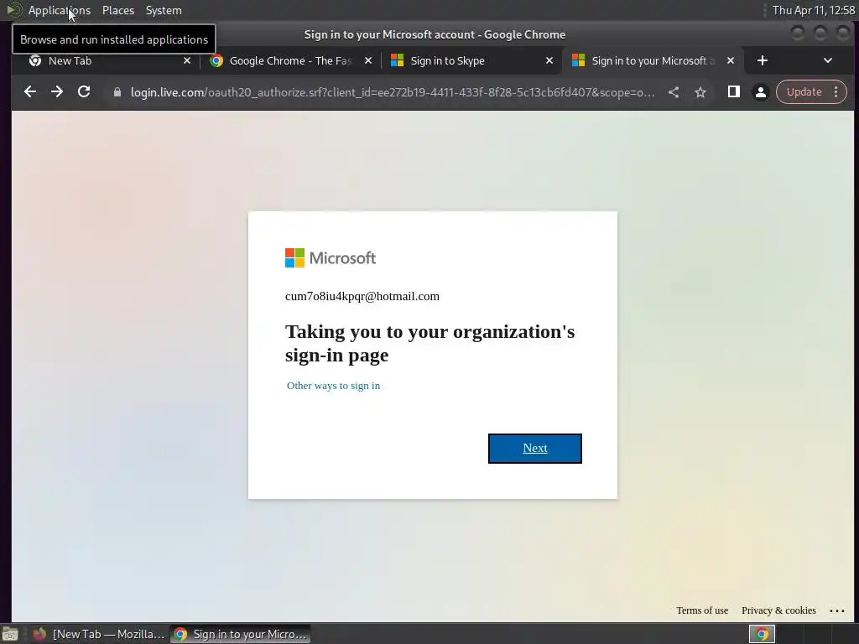Viewport: 859px width, 644px height.
Task: Open the System menu
Action: (x=164, y=10)
